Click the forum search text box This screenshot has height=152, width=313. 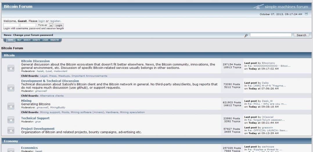271,35
